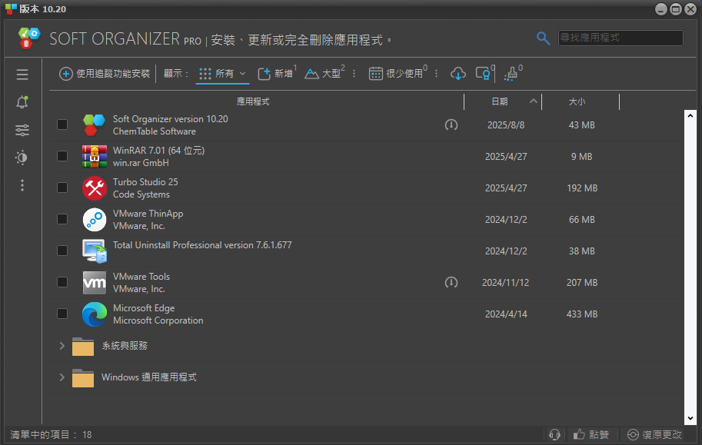Open the settings sliders icon in sidebar
The height and width of the screenshot is (445, 702).
tap(22, 131)
